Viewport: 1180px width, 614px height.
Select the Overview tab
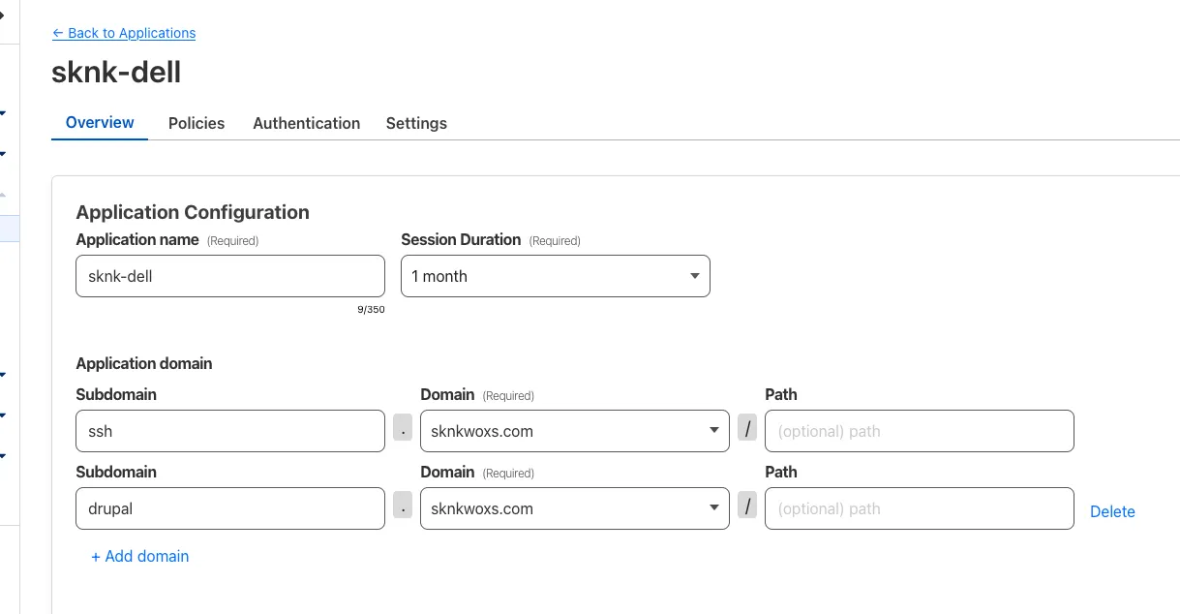click(100, 123)
